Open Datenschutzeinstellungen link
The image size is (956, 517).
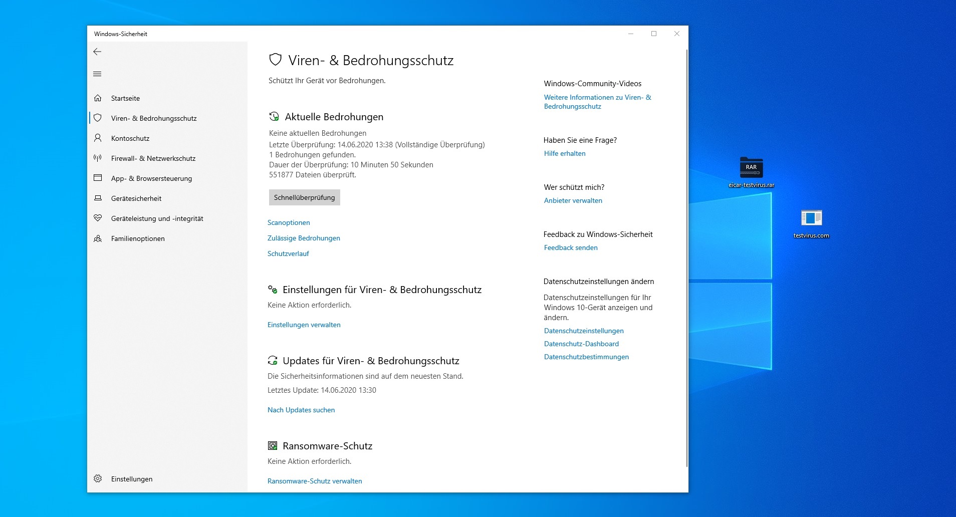click(584, 331)
